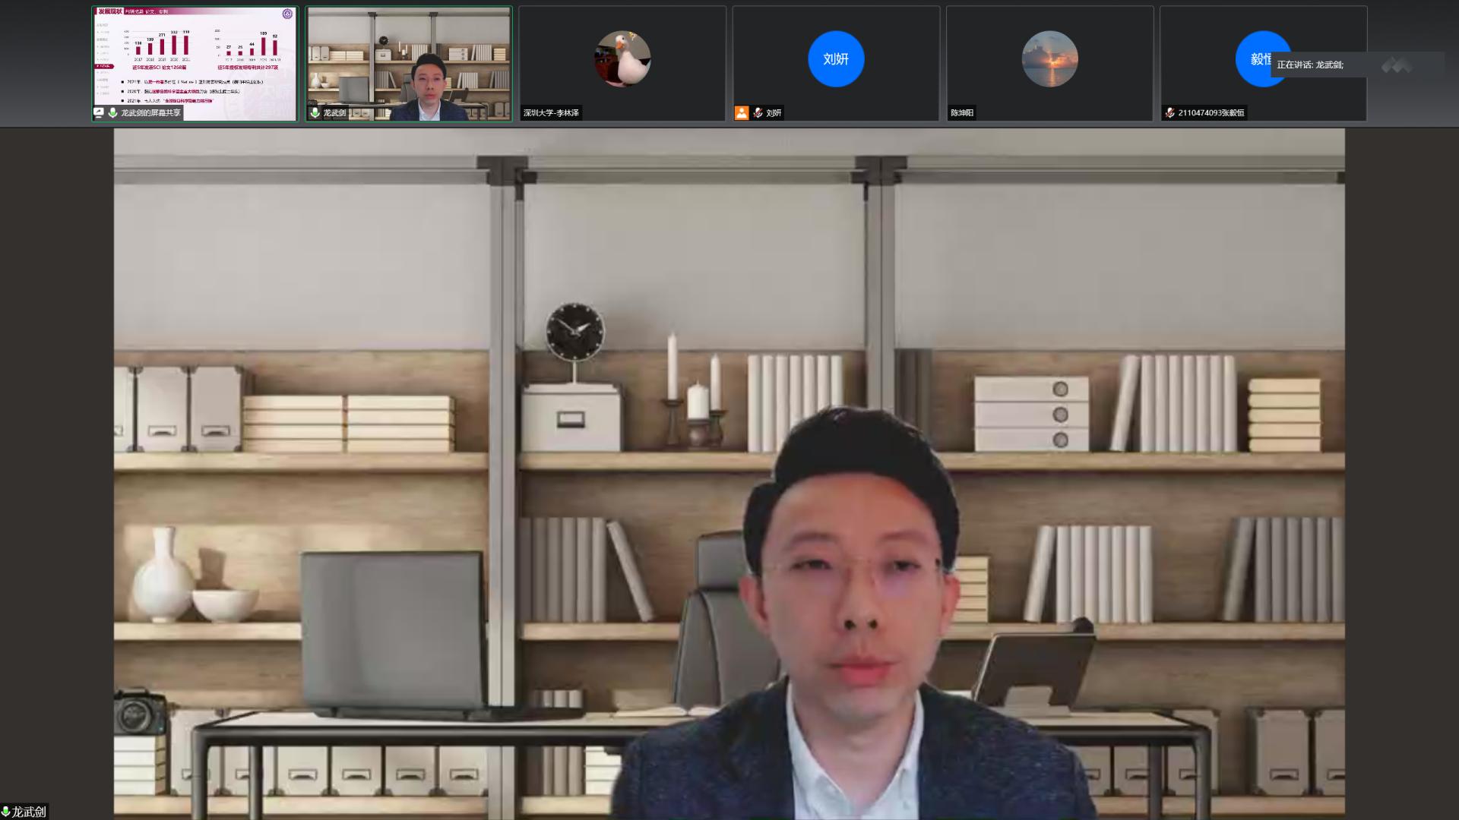The width and height of the screenshot is (1459, 820).
Task: Click the 龙武剑 name label at bottom-left
Action: [29, 812]
